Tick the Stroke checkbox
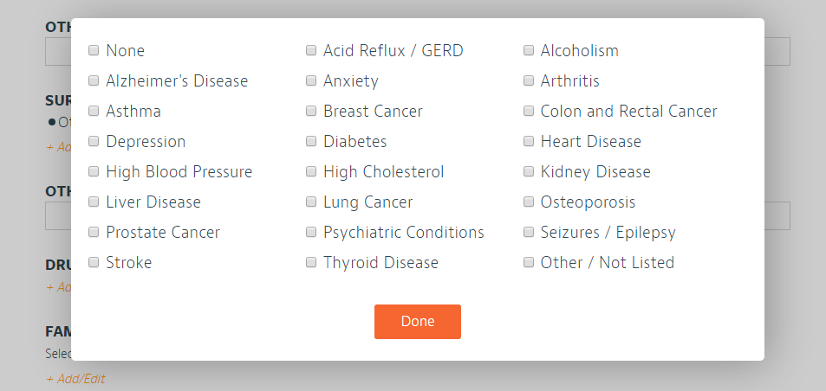The image size is (826, 391). [x=94, y=263]
